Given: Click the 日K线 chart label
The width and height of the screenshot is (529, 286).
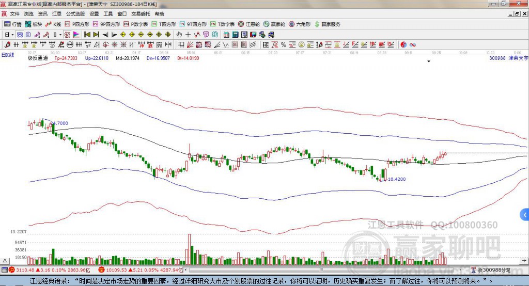Looking at the screenshot, I should [x=7, y=55].
